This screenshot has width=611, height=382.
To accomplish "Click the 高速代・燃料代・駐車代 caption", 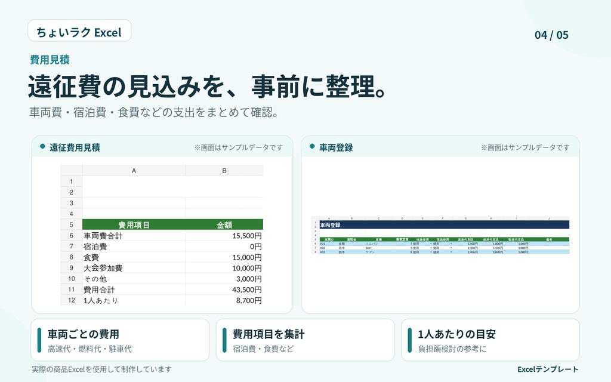I will 90,349.
